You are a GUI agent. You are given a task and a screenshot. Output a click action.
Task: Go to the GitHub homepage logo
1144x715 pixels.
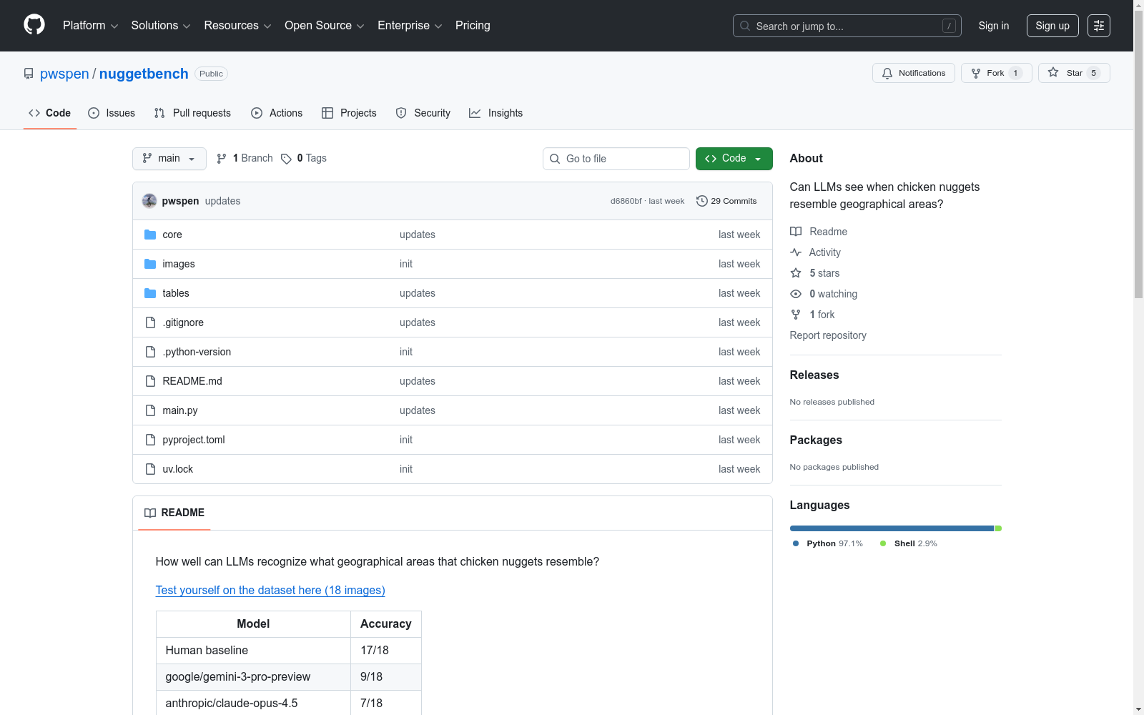(34, 25)
